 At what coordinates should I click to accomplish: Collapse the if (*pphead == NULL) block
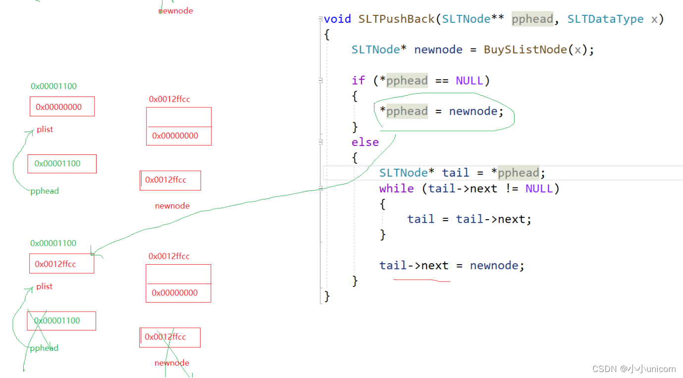(321, 81)
